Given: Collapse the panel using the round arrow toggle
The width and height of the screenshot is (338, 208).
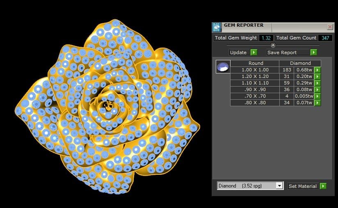Looking at the screenshot, I should click(x=273, y=45).
